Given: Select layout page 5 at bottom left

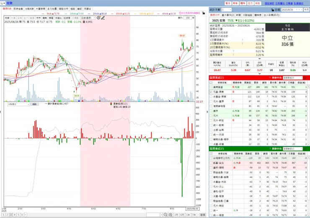Looking at the screenshot, I should [18, 215].
